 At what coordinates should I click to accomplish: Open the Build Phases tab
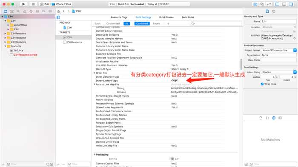[x=166, y=17]
